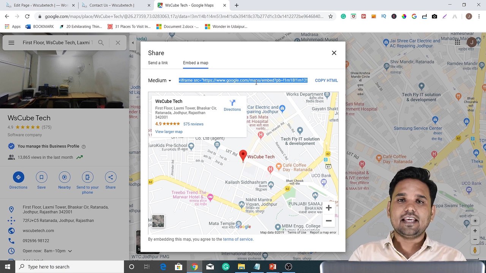The height and width of the screenshot is (273, 486).
Task: Open Wonder in Udaipur bookmark
Action: pos(226,27)
